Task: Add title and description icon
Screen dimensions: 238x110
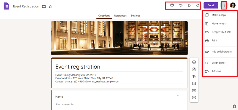Action: coord(194,76)
